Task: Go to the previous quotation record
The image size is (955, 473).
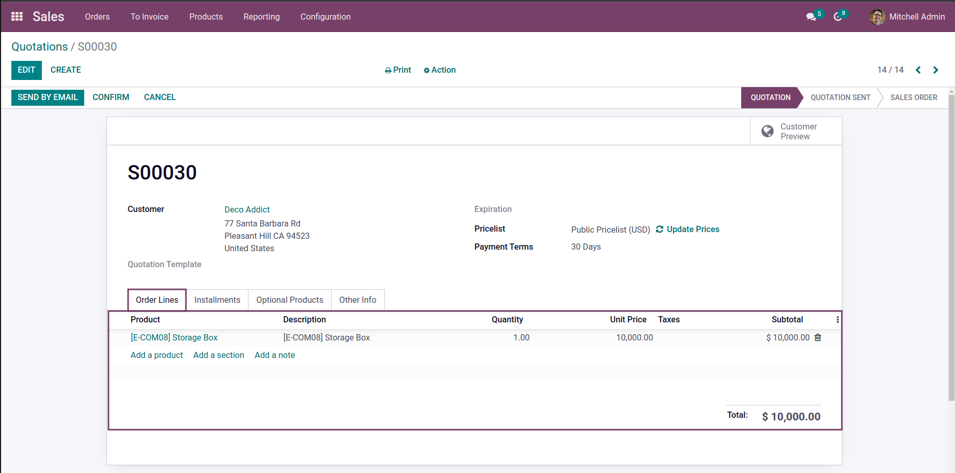Action: (918, 70)
